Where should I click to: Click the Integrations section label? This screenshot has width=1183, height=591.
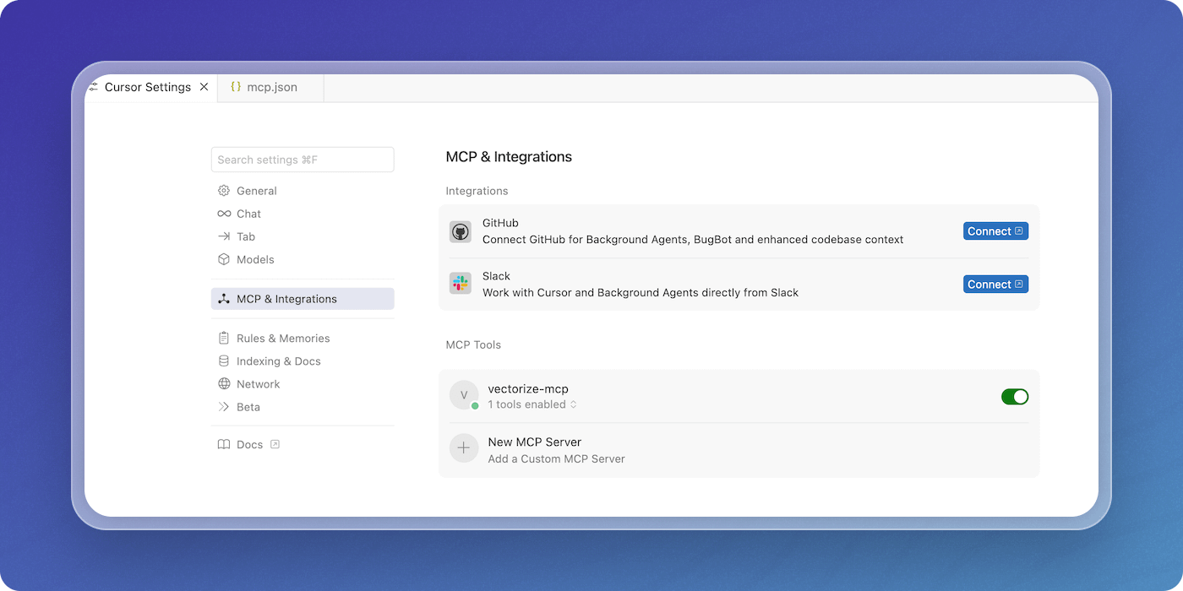pos(477,191)
